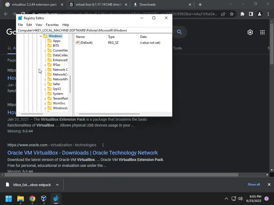Click the values pane horizontal scrollbar
This screenshot has width=274, height=205.
coord(109,114)
